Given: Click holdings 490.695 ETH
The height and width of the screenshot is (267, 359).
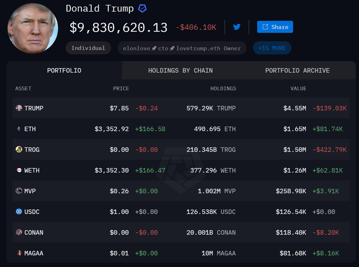Looking at the screenshot, I should pos(215,129).
